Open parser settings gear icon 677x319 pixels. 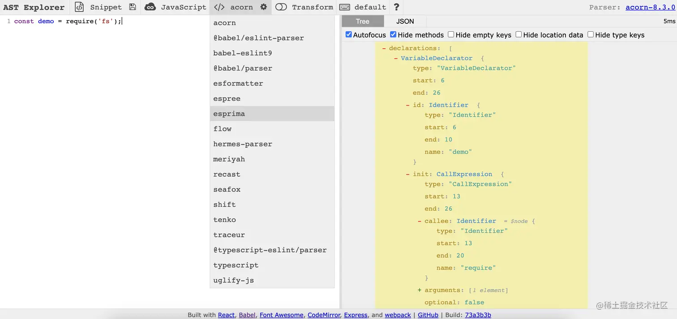tap(264, 7)
